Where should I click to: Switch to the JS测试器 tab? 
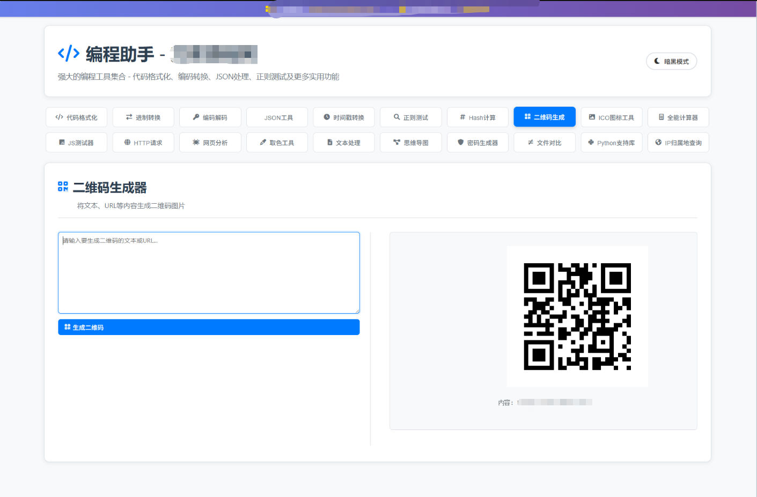(x=77, y=143)
